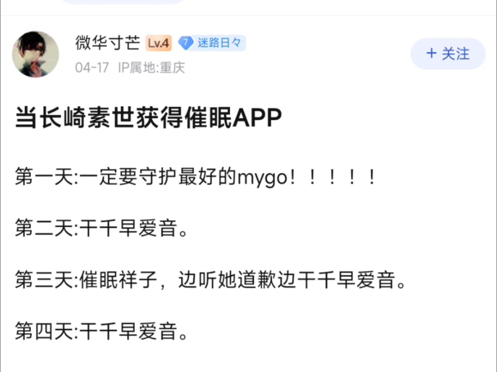This screenshot has width=497, height=372.
Task: Click the 第一天 line about 守护 mygo
Action: click(195, 177)
